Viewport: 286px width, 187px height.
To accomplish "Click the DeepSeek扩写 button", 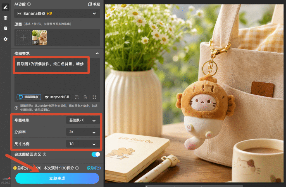I will pyautogui.click(x=57, y=97).
